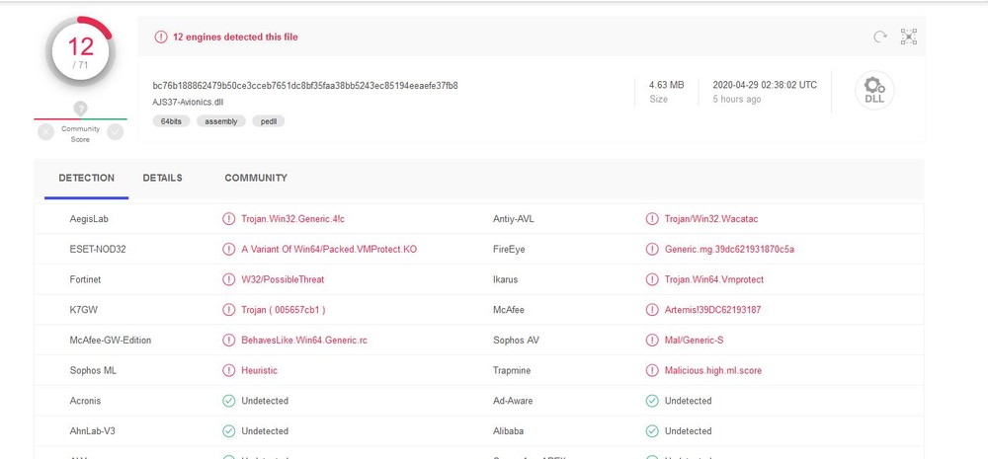
Task: Select the DETECTION tab
Action: [87, 178]
